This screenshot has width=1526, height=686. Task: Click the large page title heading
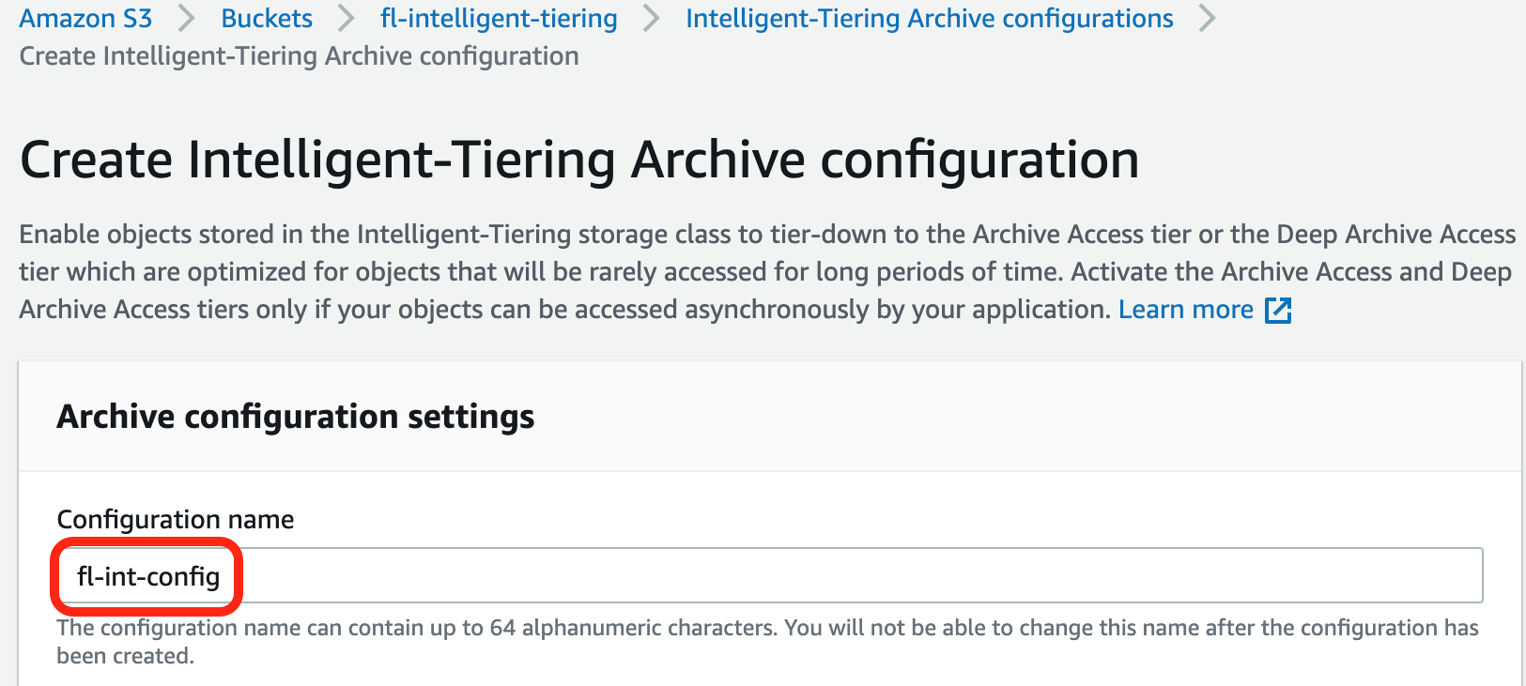tap(578, 160)
